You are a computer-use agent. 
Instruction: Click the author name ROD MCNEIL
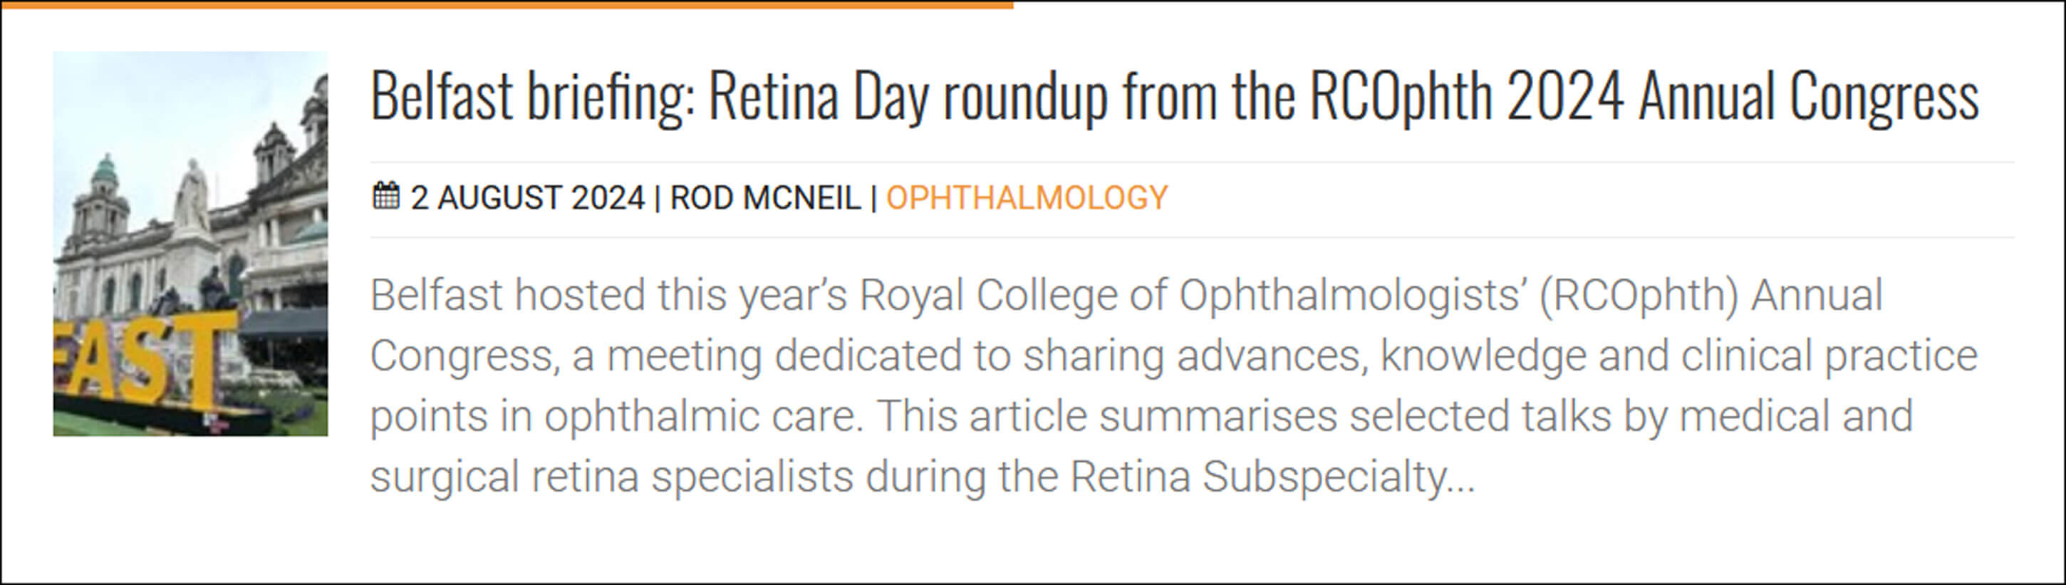pos(764,197)
